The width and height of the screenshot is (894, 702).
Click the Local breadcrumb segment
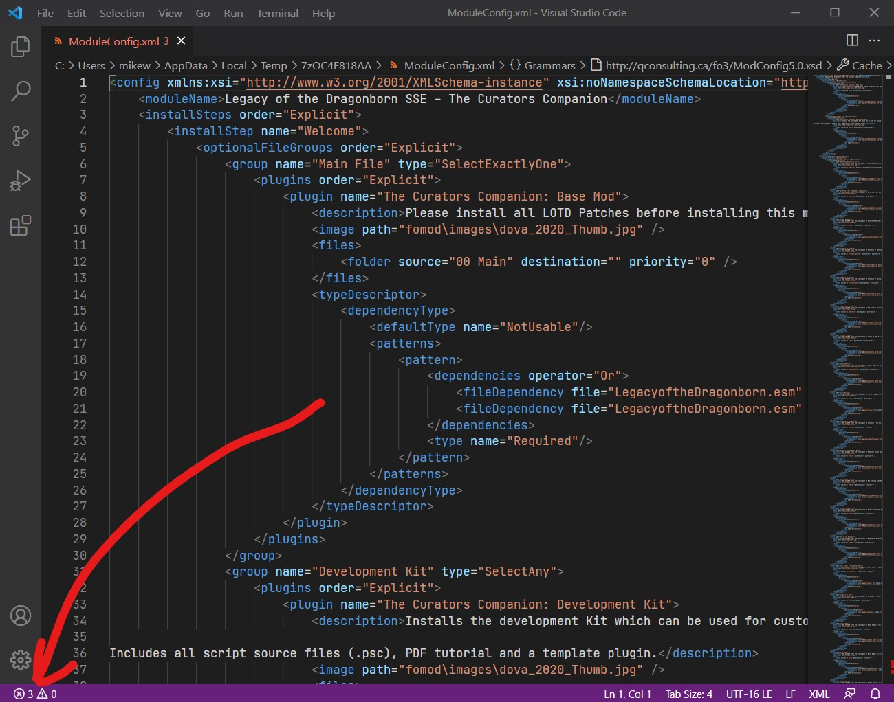pos(234,66)
